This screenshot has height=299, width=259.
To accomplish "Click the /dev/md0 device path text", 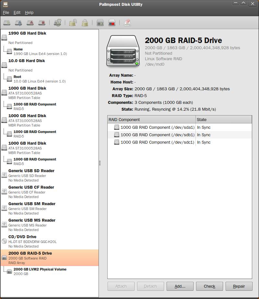I will (155, 64).
